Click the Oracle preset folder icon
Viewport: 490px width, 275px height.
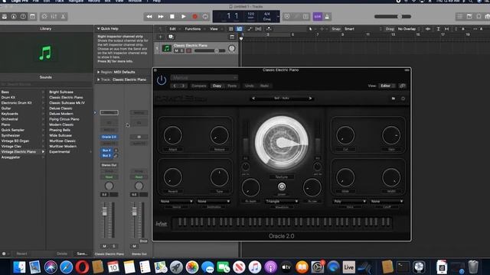point(394,99)
